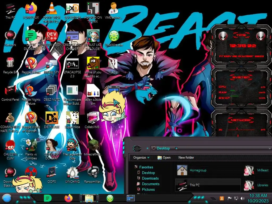Select the Network desktop icon
Viewport: 272px width, 204px height.
coord(10,39)
